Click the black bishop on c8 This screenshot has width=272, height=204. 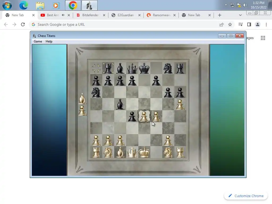click(120, 68)
